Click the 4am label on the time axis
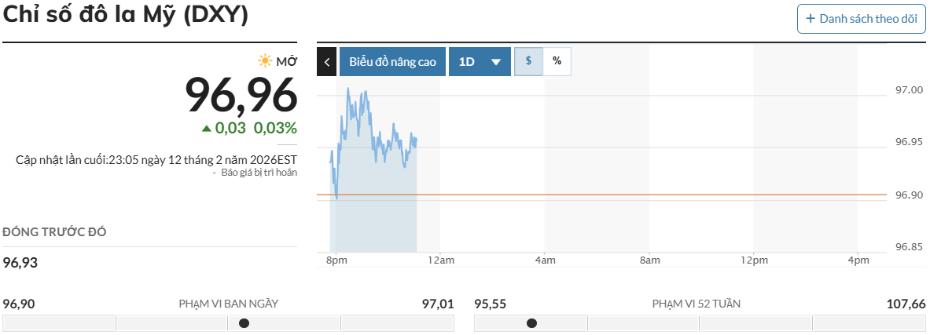Image resolution: width=930 pixels, height=335 pixels. [546, 260]
